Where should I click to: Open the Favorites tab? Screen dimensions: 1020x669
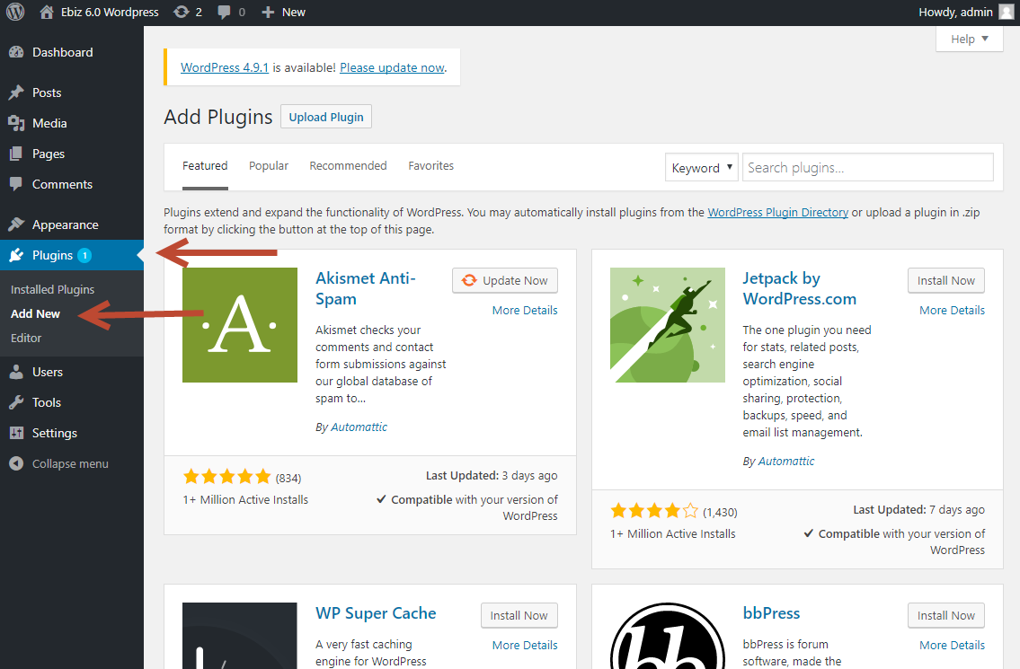[431, 166]
